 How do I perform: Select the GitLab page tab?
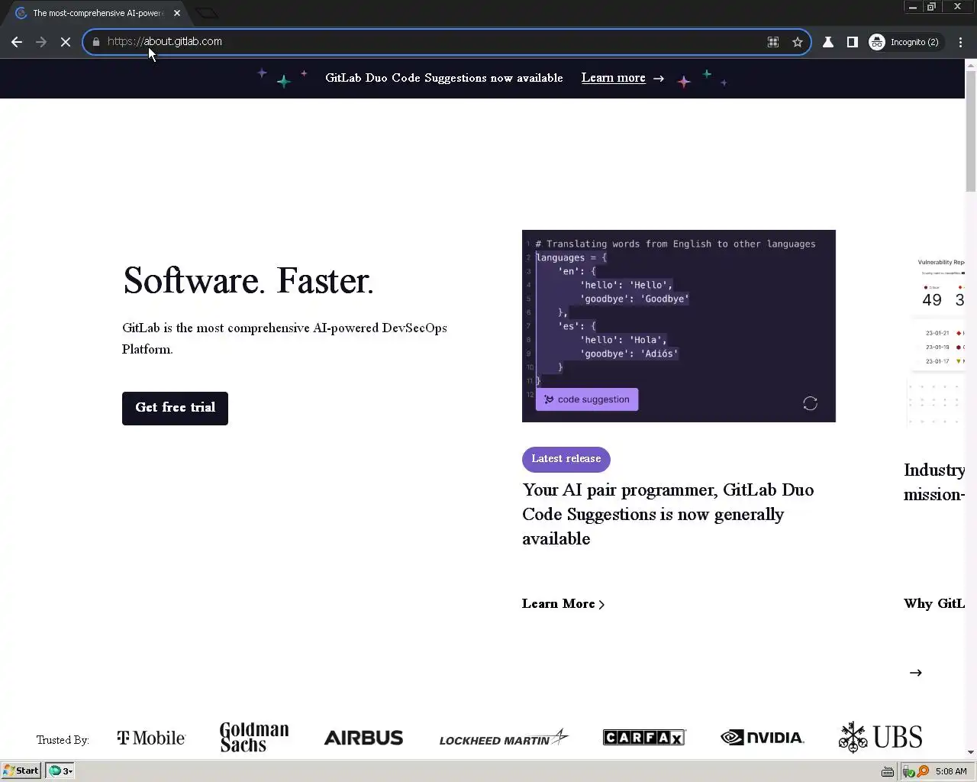point(95,13)
